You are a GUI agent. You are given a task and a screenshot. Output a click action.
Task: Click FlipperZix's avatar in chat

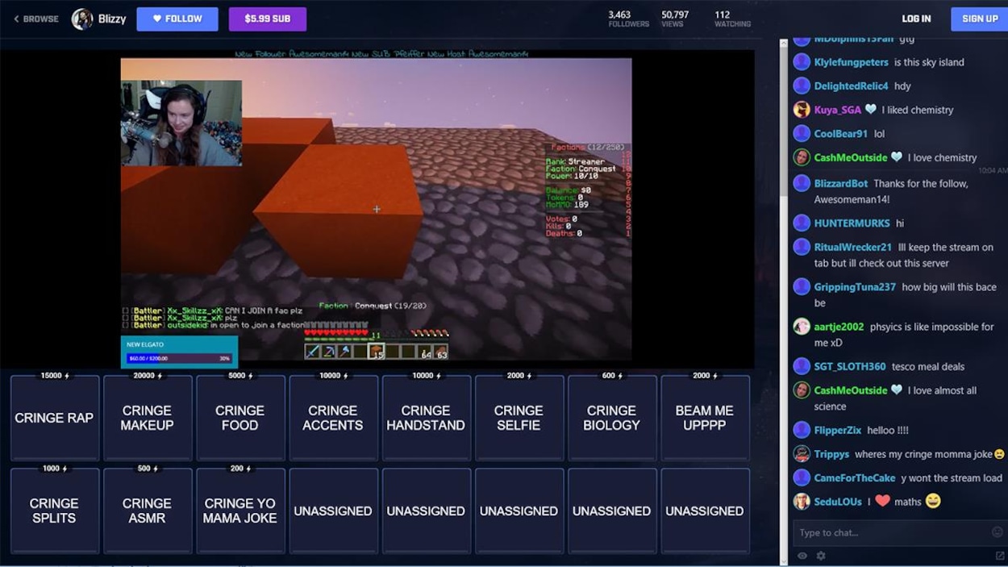(x=802, y=430)
